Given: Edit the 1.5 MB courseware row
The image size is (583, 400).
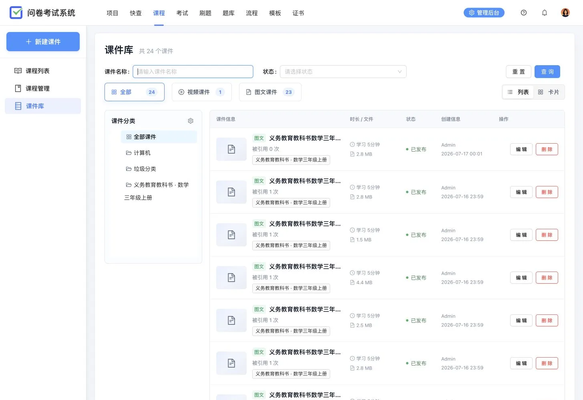Looking at the screenshot, I should (x=521, y=235).
